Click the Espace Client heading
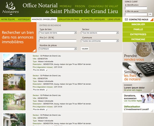This screenshot has width=154, height=126. point(131,2)
